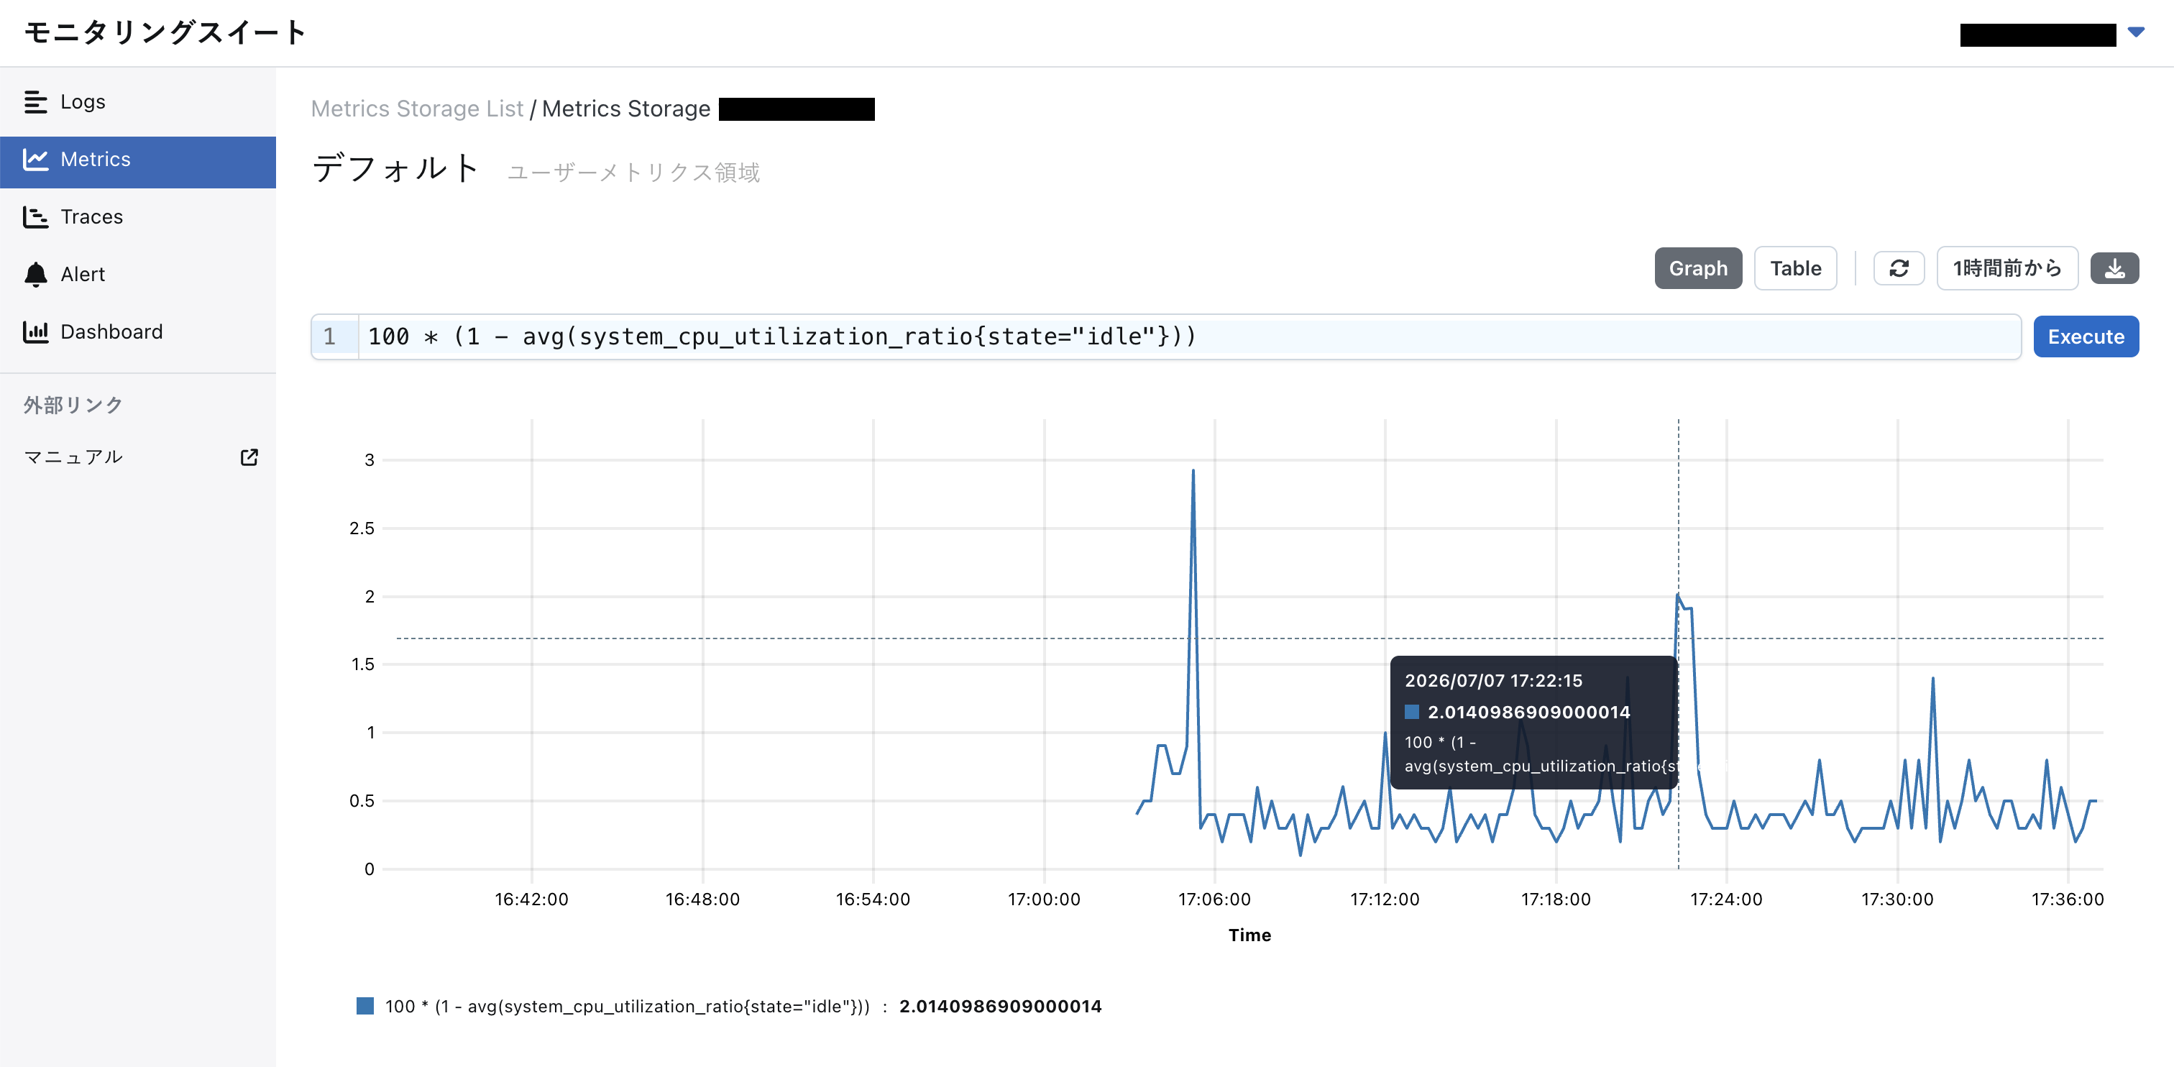This screenshot has height=1067, width=2174.
Task: Refresh the graph with reload icon
Action: (1899, 268)
